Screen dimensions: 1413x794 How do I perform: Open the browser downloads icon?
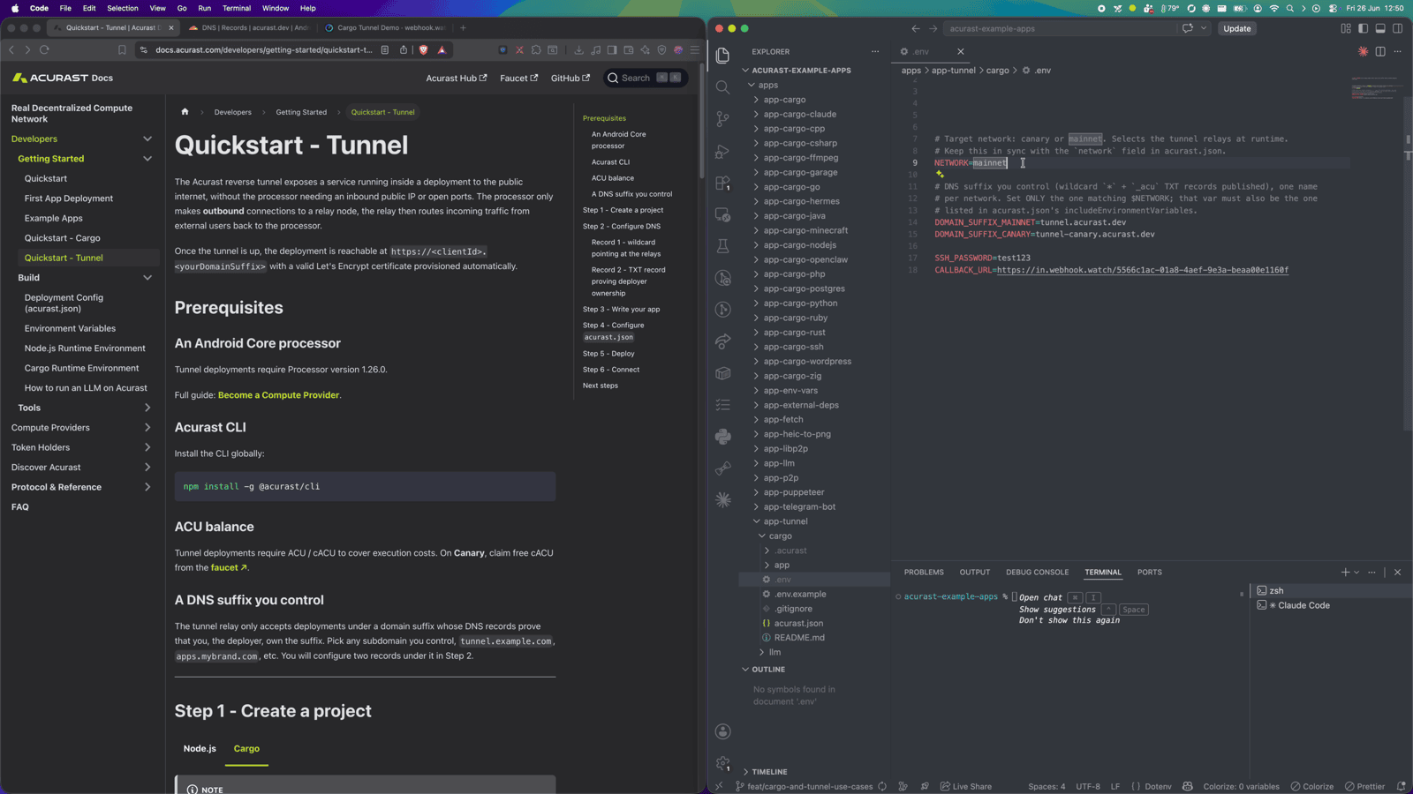pos(578,50)
